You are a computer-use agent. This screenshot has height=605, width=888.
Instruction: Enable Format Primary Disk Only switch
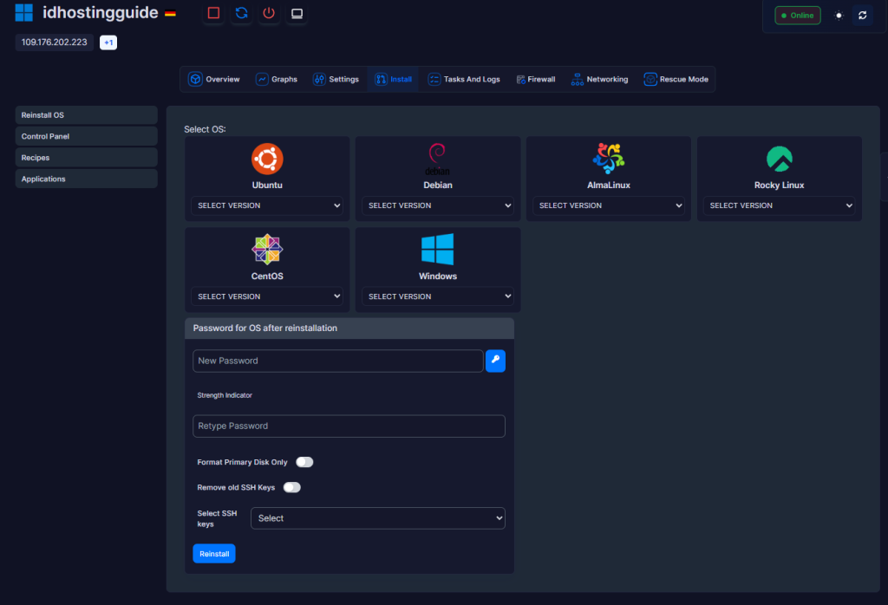(304, 462)
